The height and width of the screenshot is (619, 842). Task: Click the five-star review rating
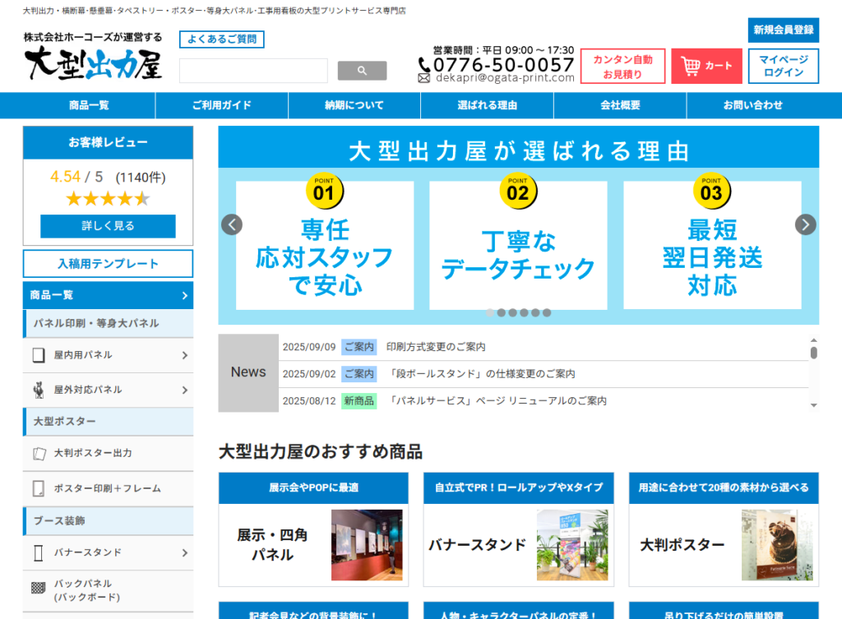108,198
